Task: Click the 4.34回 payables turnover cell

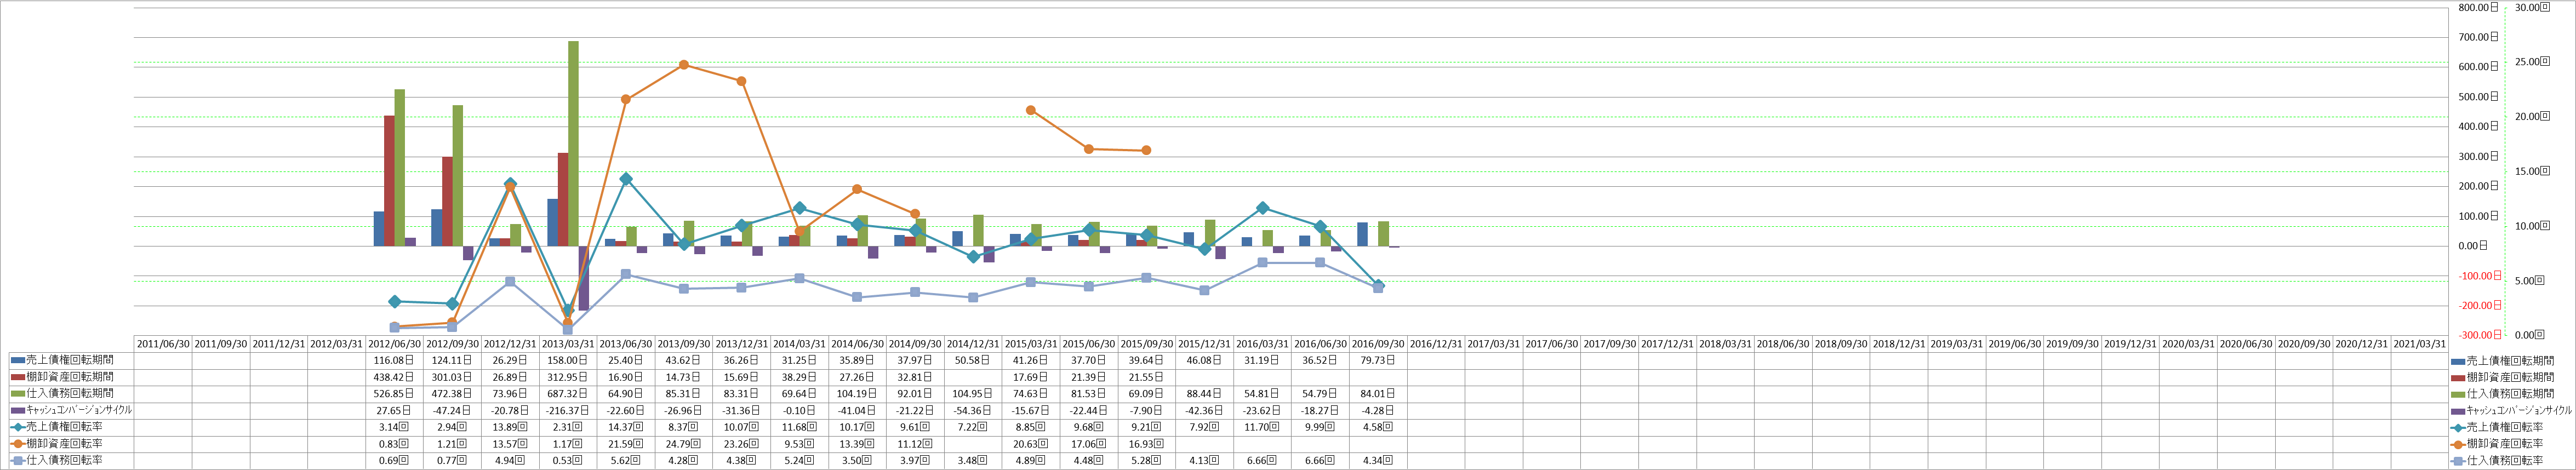Action: (x=1378, y=461)
